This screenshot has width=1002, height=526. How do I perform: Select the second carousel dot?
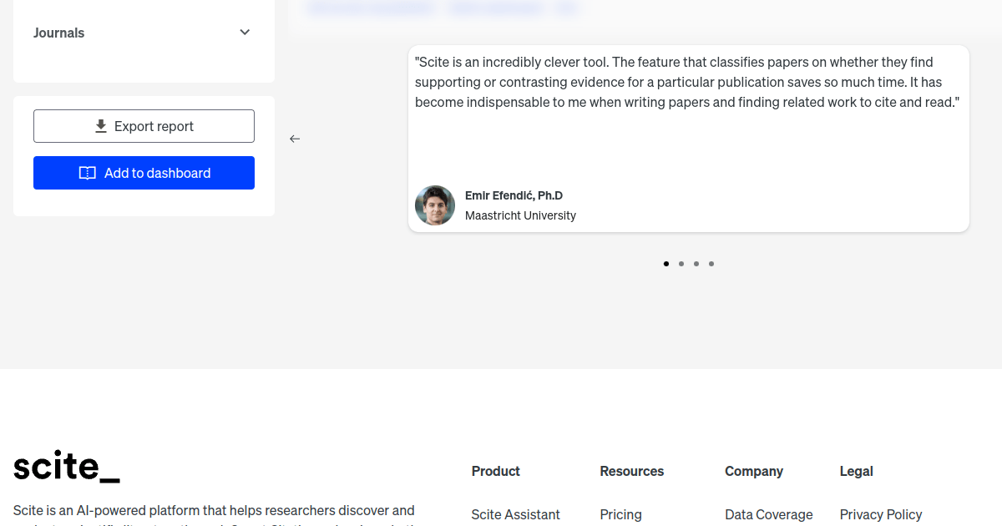pyautogui.click(x=681, y=264)
